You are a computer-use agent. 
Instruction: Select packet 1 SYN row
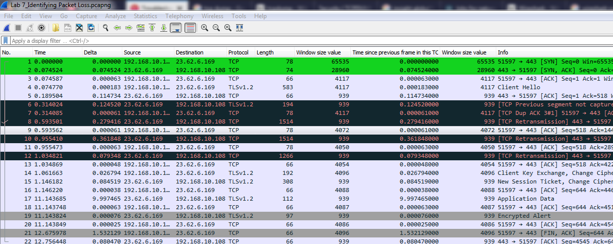(306, 62)
